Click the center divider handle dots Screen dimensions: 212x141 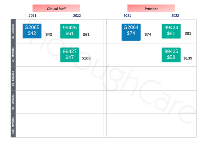[105, 78]
